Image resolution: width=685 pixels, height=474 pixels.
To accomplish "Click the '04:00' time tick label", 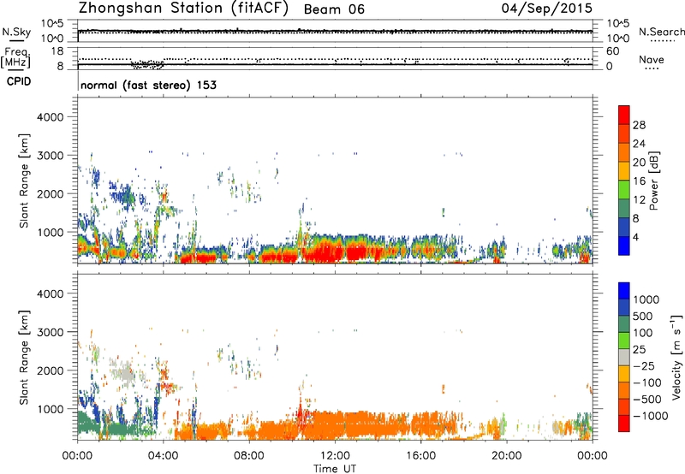I will coord(163,456).
